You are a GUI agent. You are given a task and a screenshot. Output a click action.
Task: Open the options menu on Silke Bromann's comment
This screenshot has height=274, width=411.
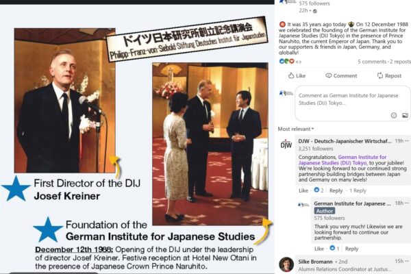407,261
